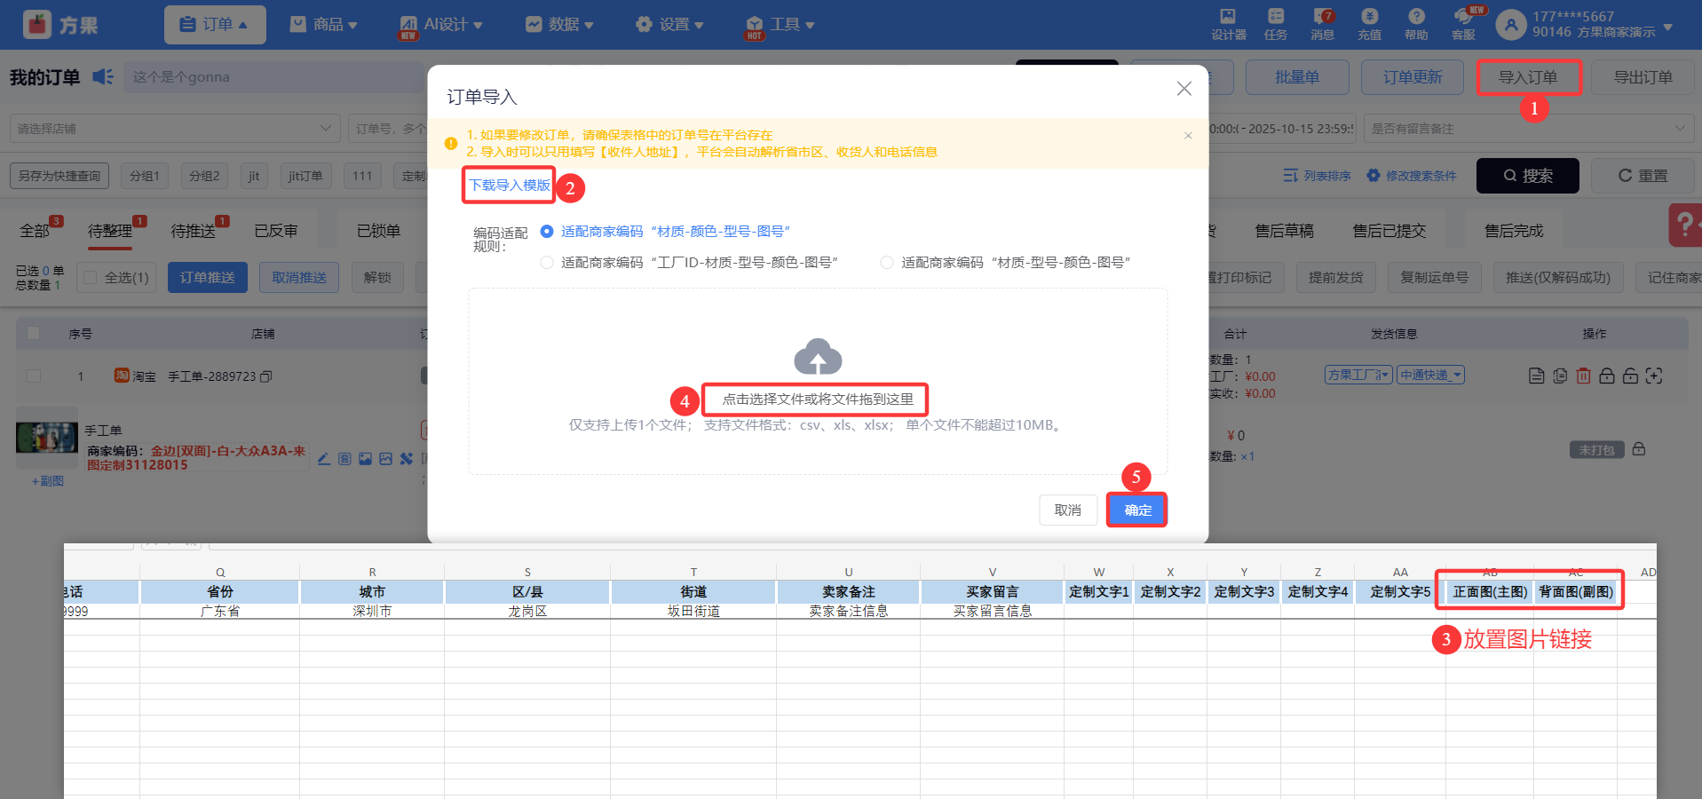Viewport: 1702px width, 799px height.
Task: Click the red trash delete order icon
Action: [1583, 376]
